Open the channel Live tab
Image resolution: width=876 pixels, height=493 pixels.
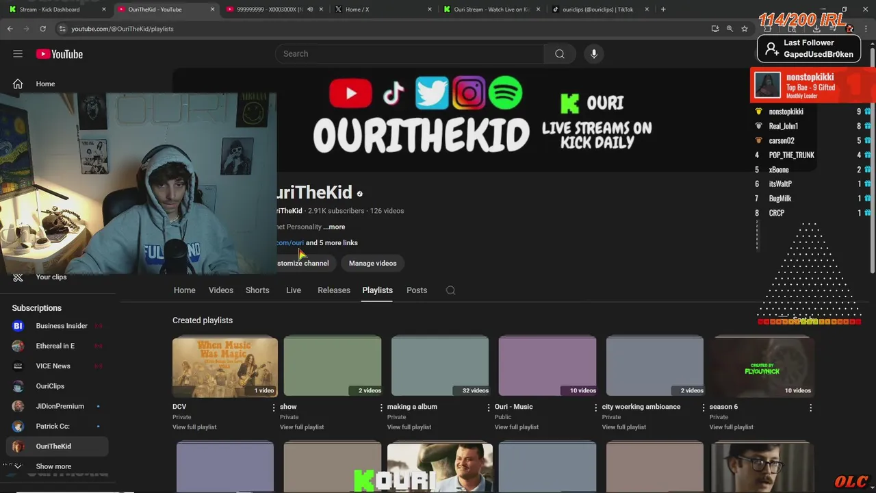pyautogui.click(x=294, y=290)
